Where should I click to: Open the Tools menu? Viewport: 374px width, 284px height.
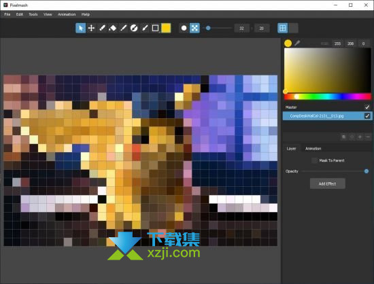tap(33, 14)
